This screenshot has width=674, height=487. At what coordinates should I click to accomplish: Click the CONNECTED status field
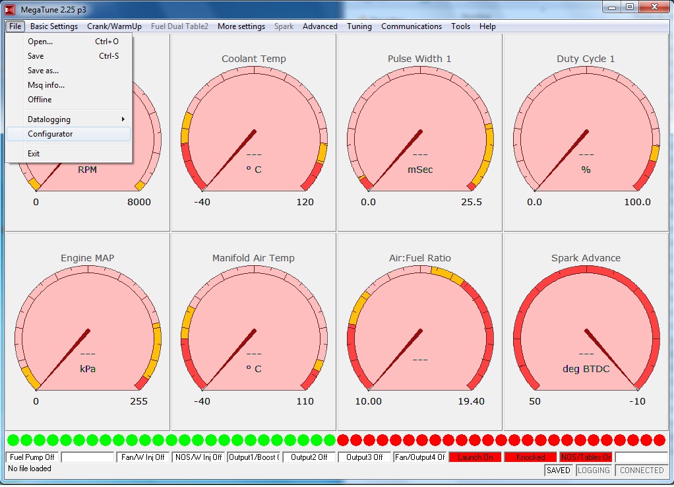point(642,471)
